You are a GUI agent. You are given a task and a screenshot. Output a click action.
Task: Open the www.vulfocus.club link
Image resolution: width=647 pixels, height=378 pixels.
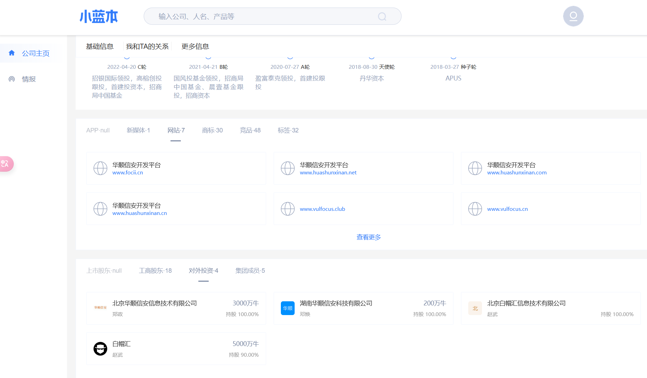[322, 209]
